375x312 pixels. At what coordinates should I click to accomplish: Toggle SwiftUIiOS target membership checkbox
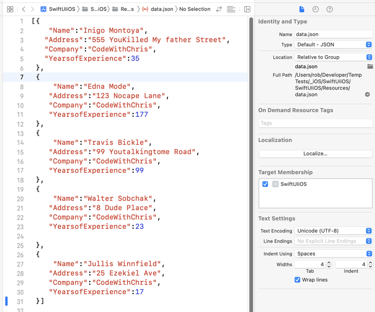(x=265, y=184)
